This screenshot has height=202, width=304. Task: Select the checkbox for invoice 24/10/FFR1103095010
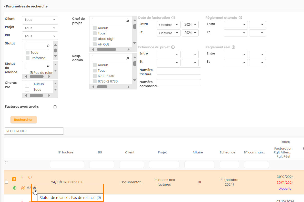[x=7, y=182]
